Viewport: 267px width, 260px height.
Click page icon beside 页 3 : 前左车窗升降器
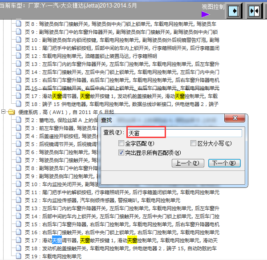pyautogui.click(x=19, y=128)
